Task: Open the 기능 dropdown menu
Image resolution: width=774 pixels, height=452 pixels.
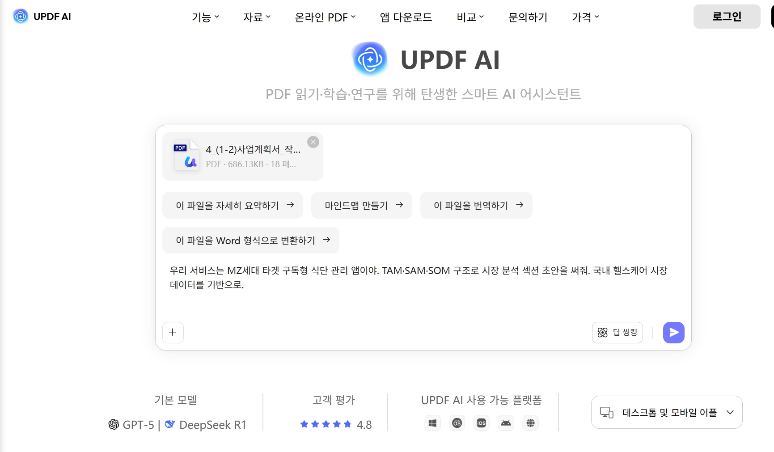Action: pyautogui.click(x=205, y=17)
